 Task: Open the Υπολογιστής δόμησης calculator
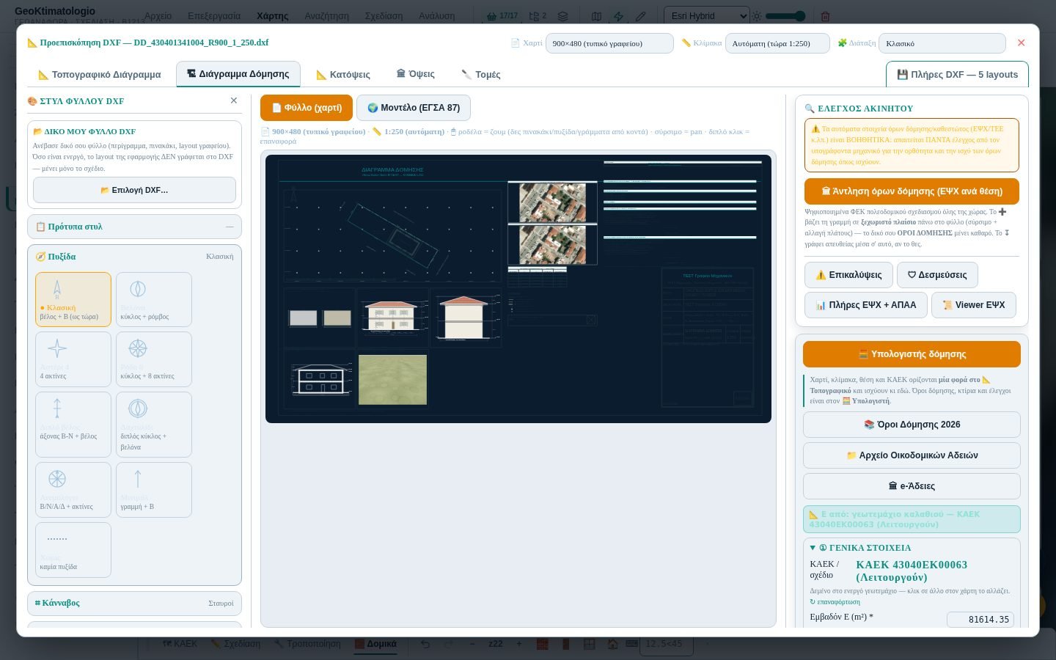[912, 354]
